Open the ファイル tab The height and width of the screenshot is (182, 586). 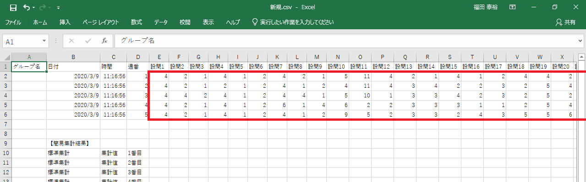pyautogui.click(x=13, y=22)
